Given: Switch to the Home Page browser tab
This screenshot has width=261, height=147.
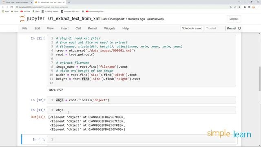Looking at the screenshot, I should pos(17,2).
